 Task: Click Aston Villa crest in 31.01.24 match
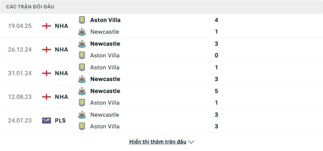[82, 67]
